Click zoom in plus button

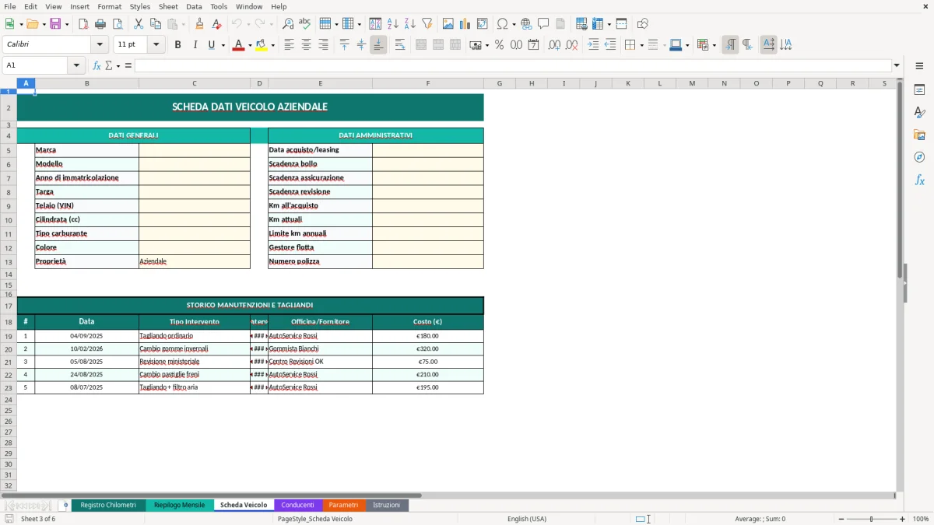coord(902,519)
